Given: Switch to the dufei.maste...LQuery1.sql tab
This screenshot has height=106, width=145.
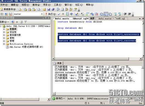Looking at the screenshot, I should pyautogui.click(x=71, y=19).
